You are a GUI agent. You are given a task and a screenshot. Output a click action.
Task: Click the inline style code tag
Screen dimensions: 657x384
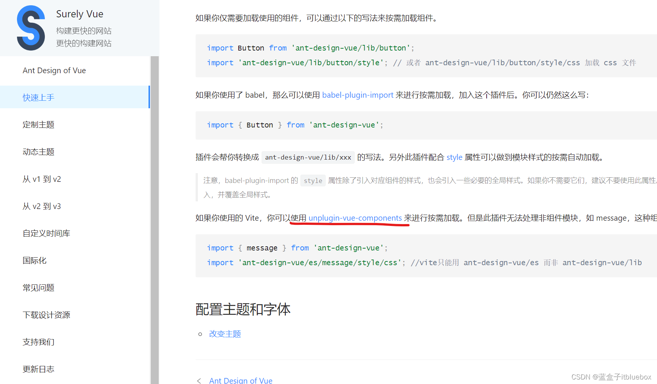pos(313,181)
